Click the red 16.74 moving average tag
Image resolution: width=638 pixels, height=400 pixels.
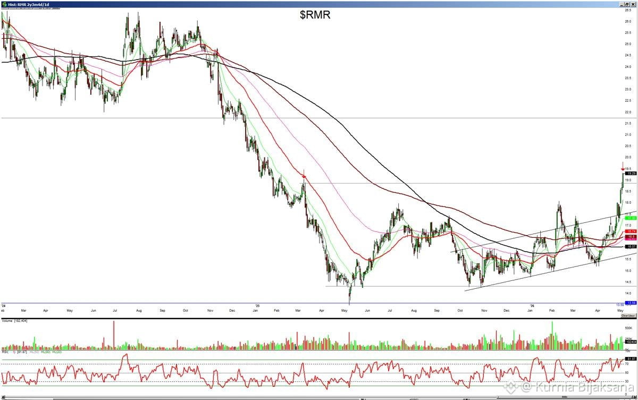(x=631, y=231)
